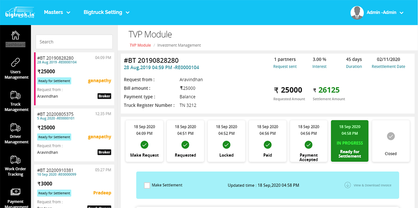Viewport: 418px width, 208px height.
Task: Click the admin profile avatar
Action: [357, 13]
